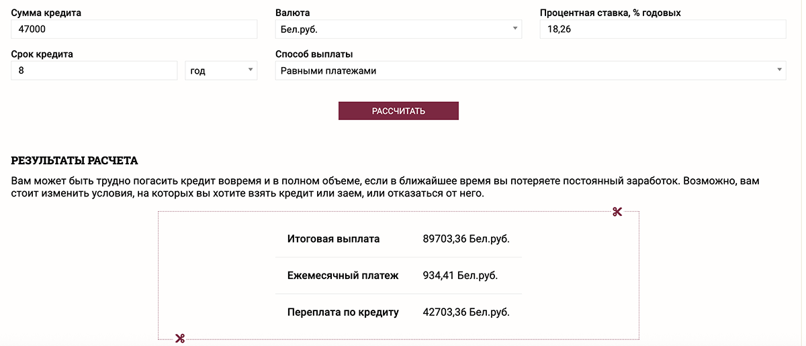Click the 'Ежемесячный платеж' row label
The width and height of the screenshot is (806, 346).
[x=343, y=276]
